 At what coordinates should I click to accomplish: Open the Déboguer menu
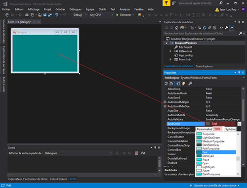pos(75,9)
